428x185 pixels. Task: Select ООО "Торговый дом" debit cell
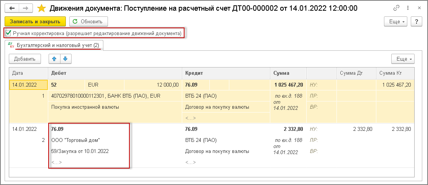pyautogui.click(x=75, y=140)
